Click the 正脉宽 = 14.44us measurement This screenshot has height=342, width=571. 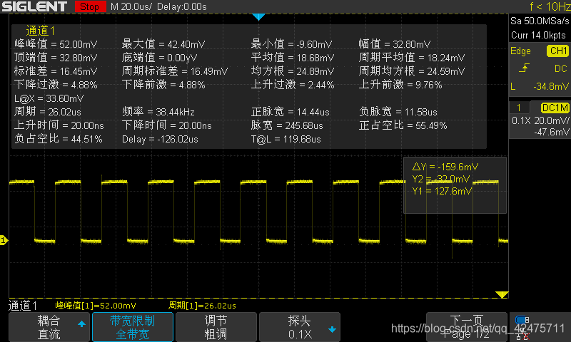pos(290,112)
